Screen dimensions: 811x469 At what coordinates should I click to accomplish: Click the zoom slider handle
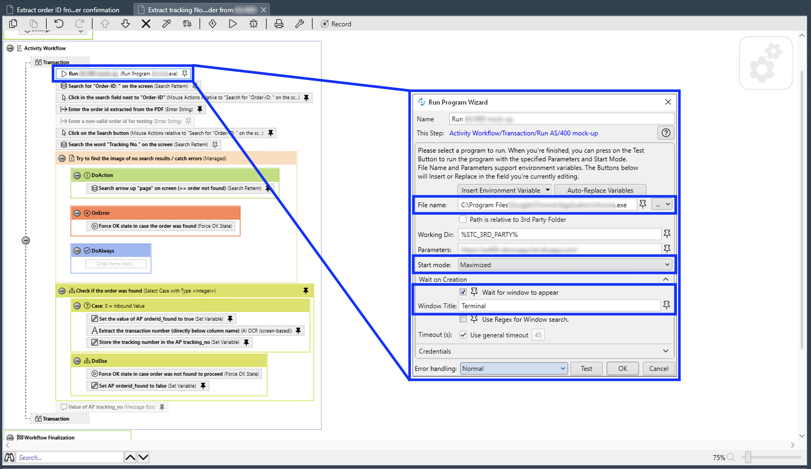(x=748, y=457)
